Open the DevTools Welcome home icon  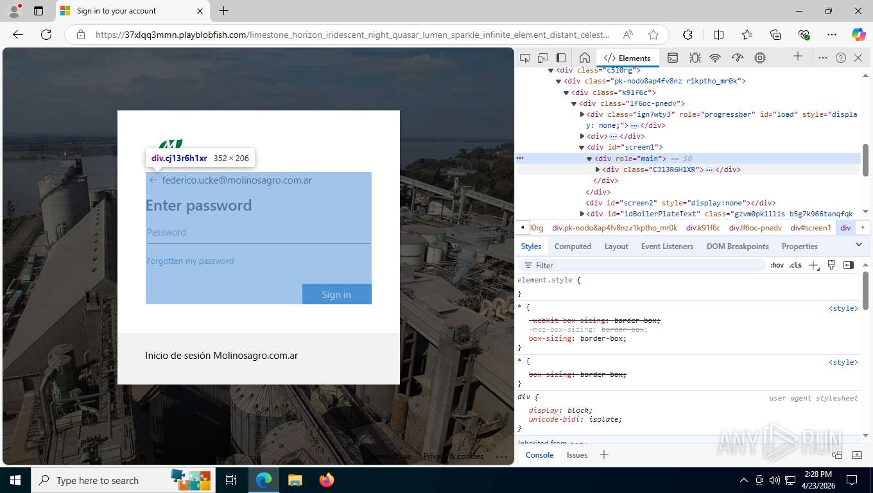[x=584, y=58]
